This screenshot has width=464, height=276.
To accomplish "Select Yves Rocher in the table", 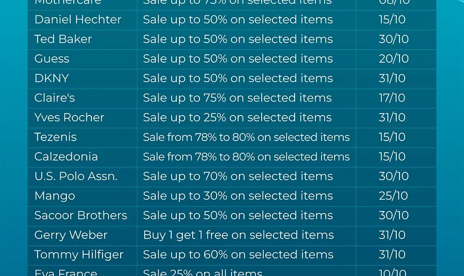I will [x=69, y=117].
